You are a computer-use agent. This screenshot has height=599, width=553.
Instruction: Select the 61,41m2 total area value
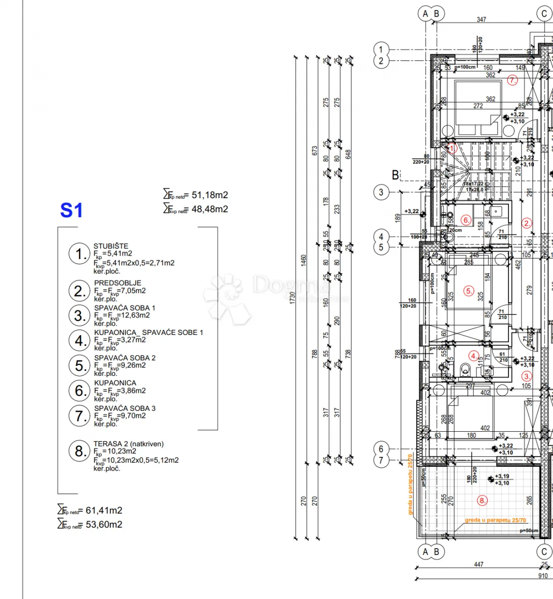point(104,510)
